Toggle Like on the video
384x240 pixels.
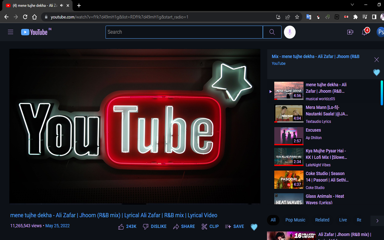(x=127, y=226)
